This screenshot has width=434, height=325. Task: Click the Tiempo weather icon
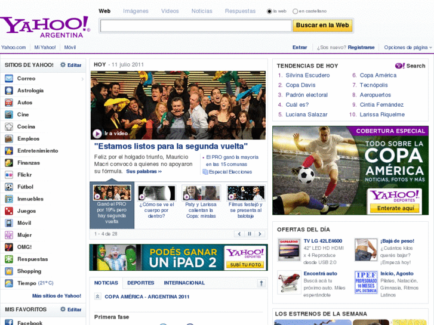(x=9, y=283)
